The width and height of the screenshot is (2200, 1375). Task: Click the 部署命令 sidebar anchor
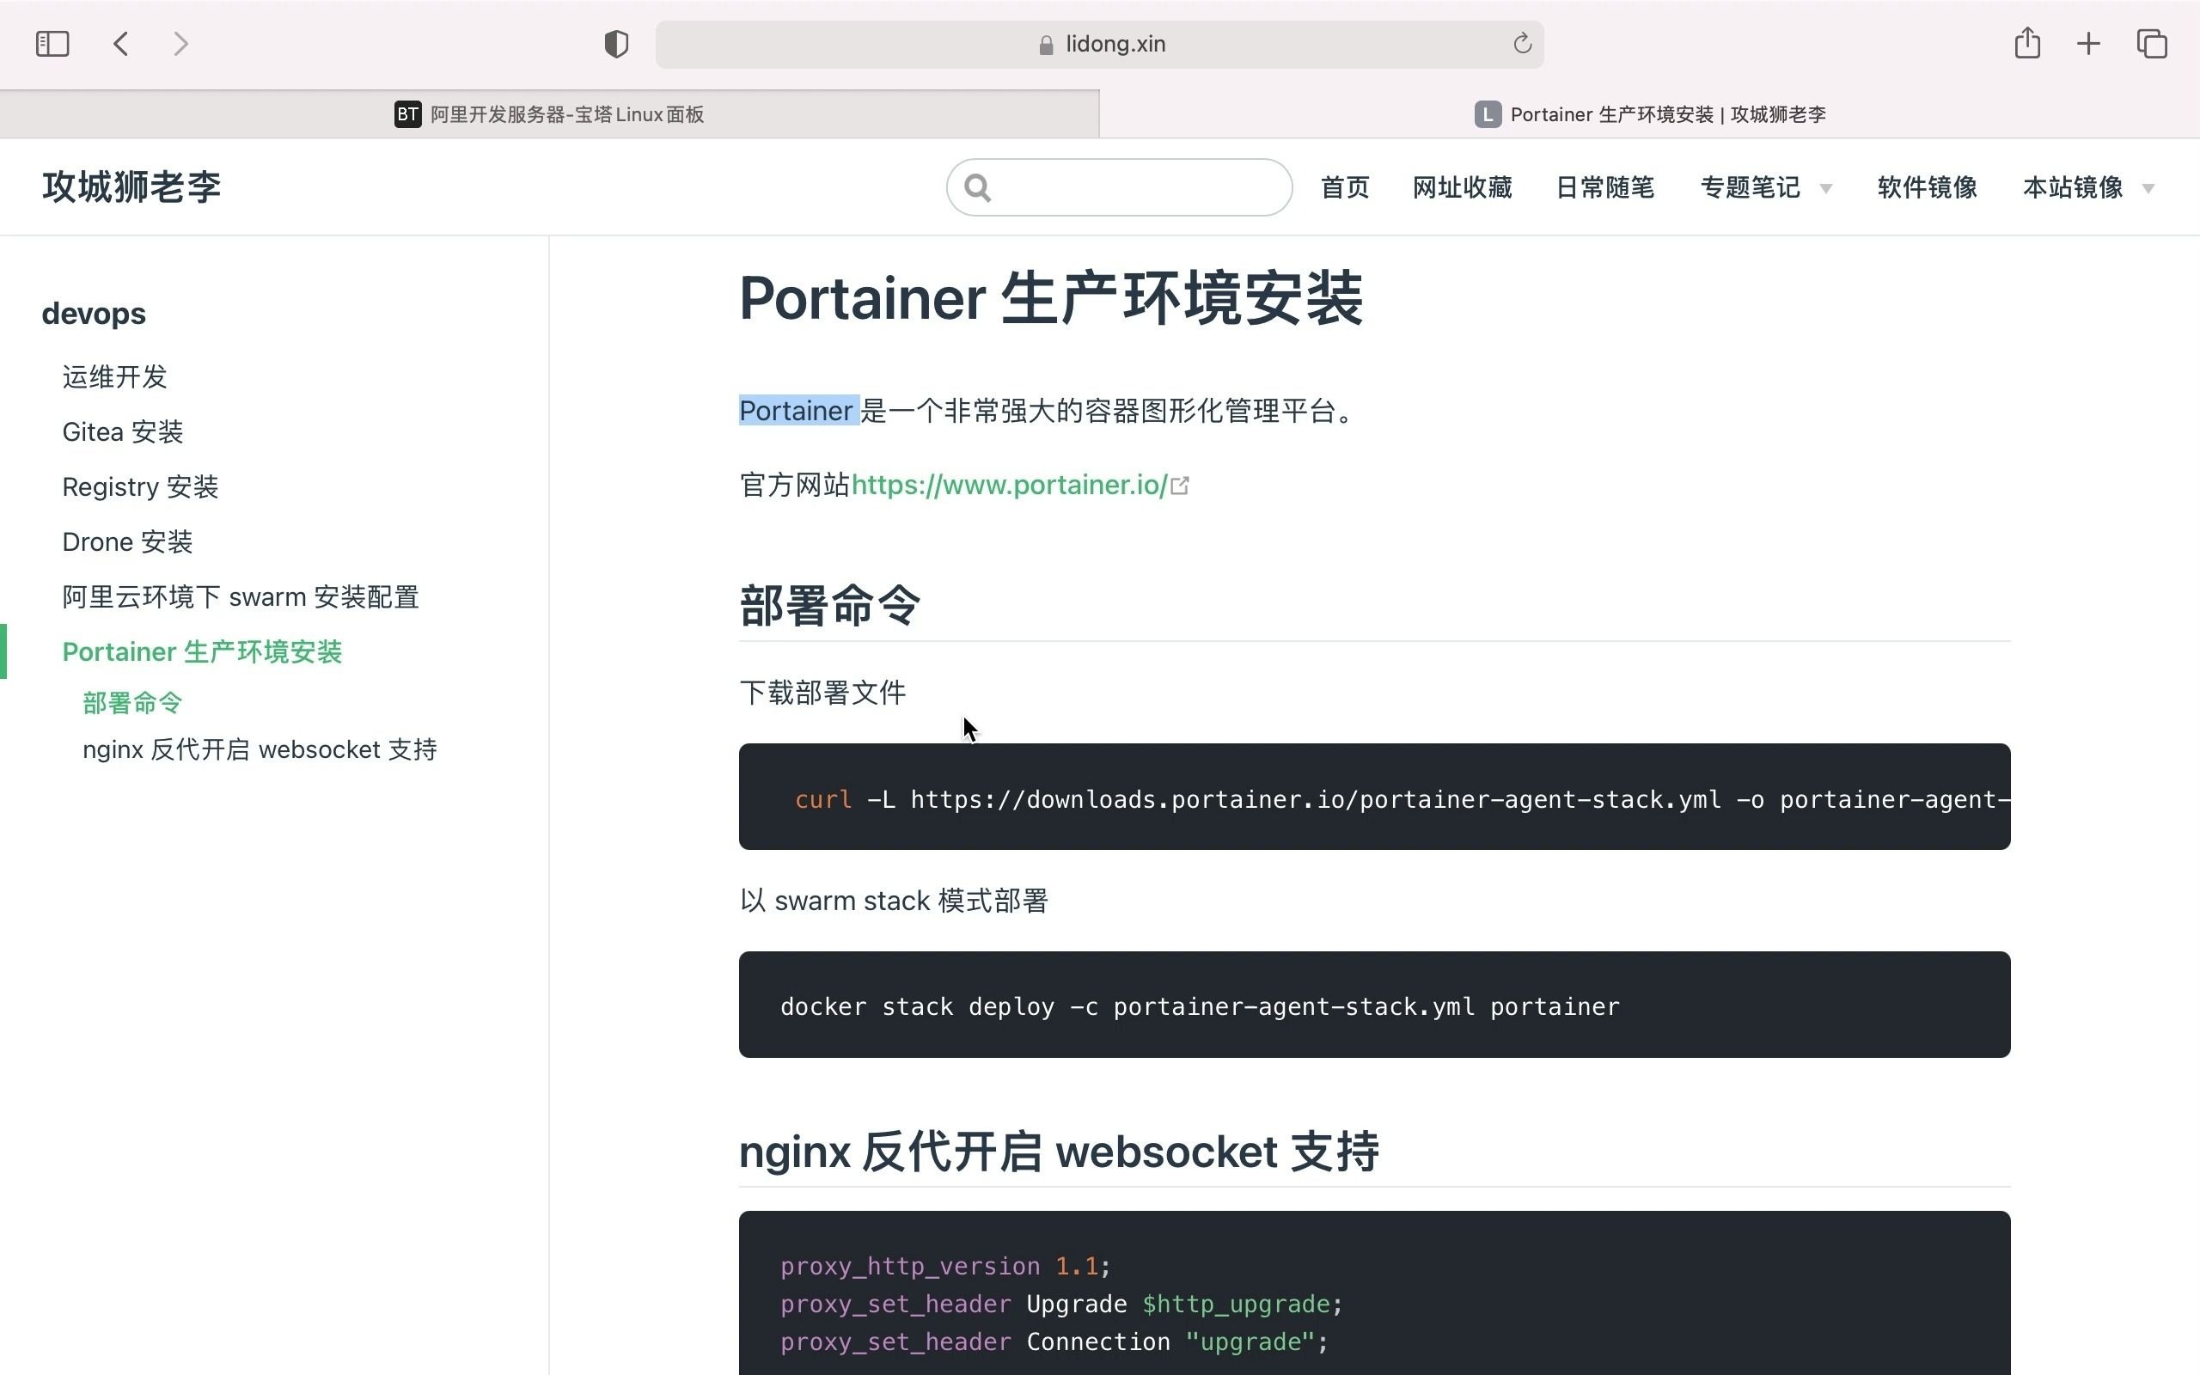coord(131,702)
